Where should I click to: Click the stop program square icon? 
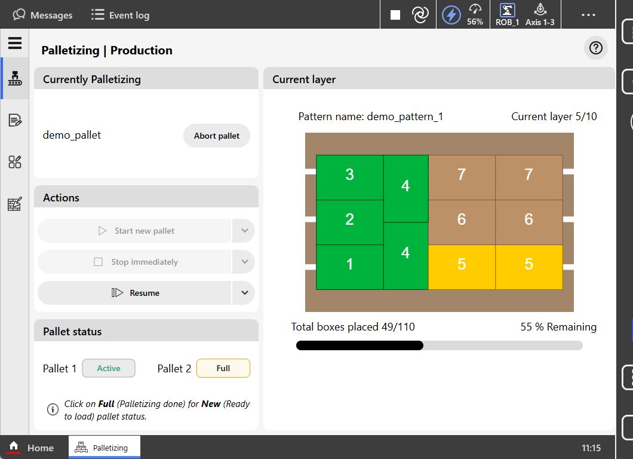395,15
